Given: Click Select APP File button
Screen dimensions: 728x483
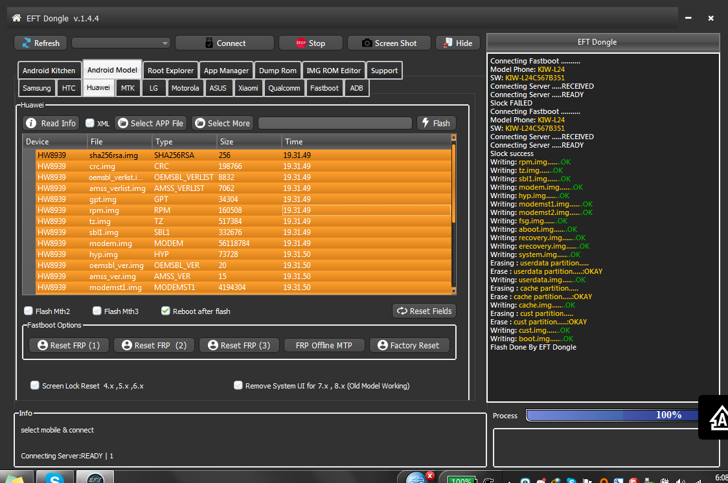Looking at the screenshot, I should pyautogui.click(x=151, y=123).
